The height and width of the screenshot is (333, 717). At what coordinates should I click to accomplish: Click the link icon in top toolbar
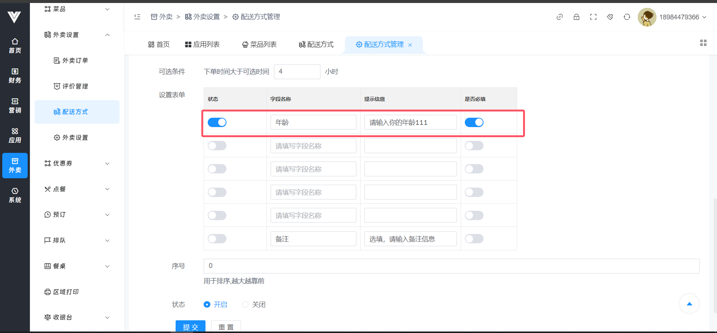tap(559, 17)
